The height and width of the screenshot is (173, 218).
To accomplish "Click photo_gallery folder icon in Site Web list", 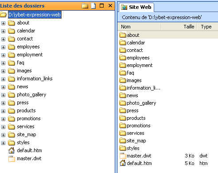I will [x=123, y=103].
